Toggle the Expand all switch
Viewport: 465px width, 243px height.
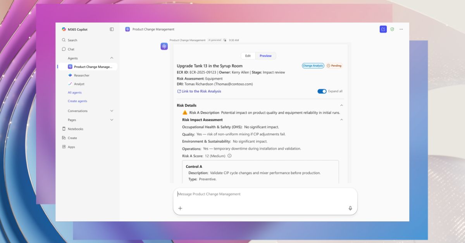click(x=323, y=91)
